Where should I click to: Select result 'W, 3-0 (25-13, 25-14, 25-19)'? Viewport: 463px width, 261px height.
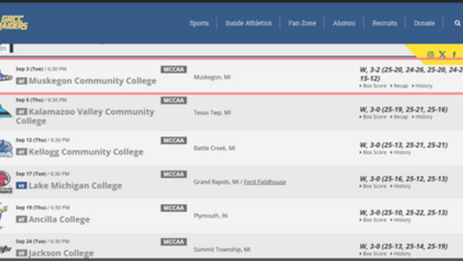tap(404, 246)
